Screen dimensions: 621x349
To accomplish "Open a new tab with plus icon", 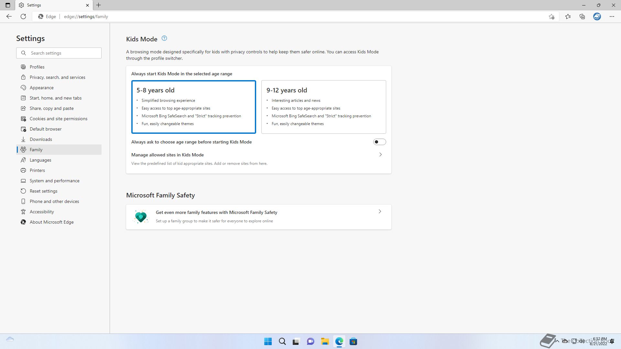I will click(x=99, y=5).
